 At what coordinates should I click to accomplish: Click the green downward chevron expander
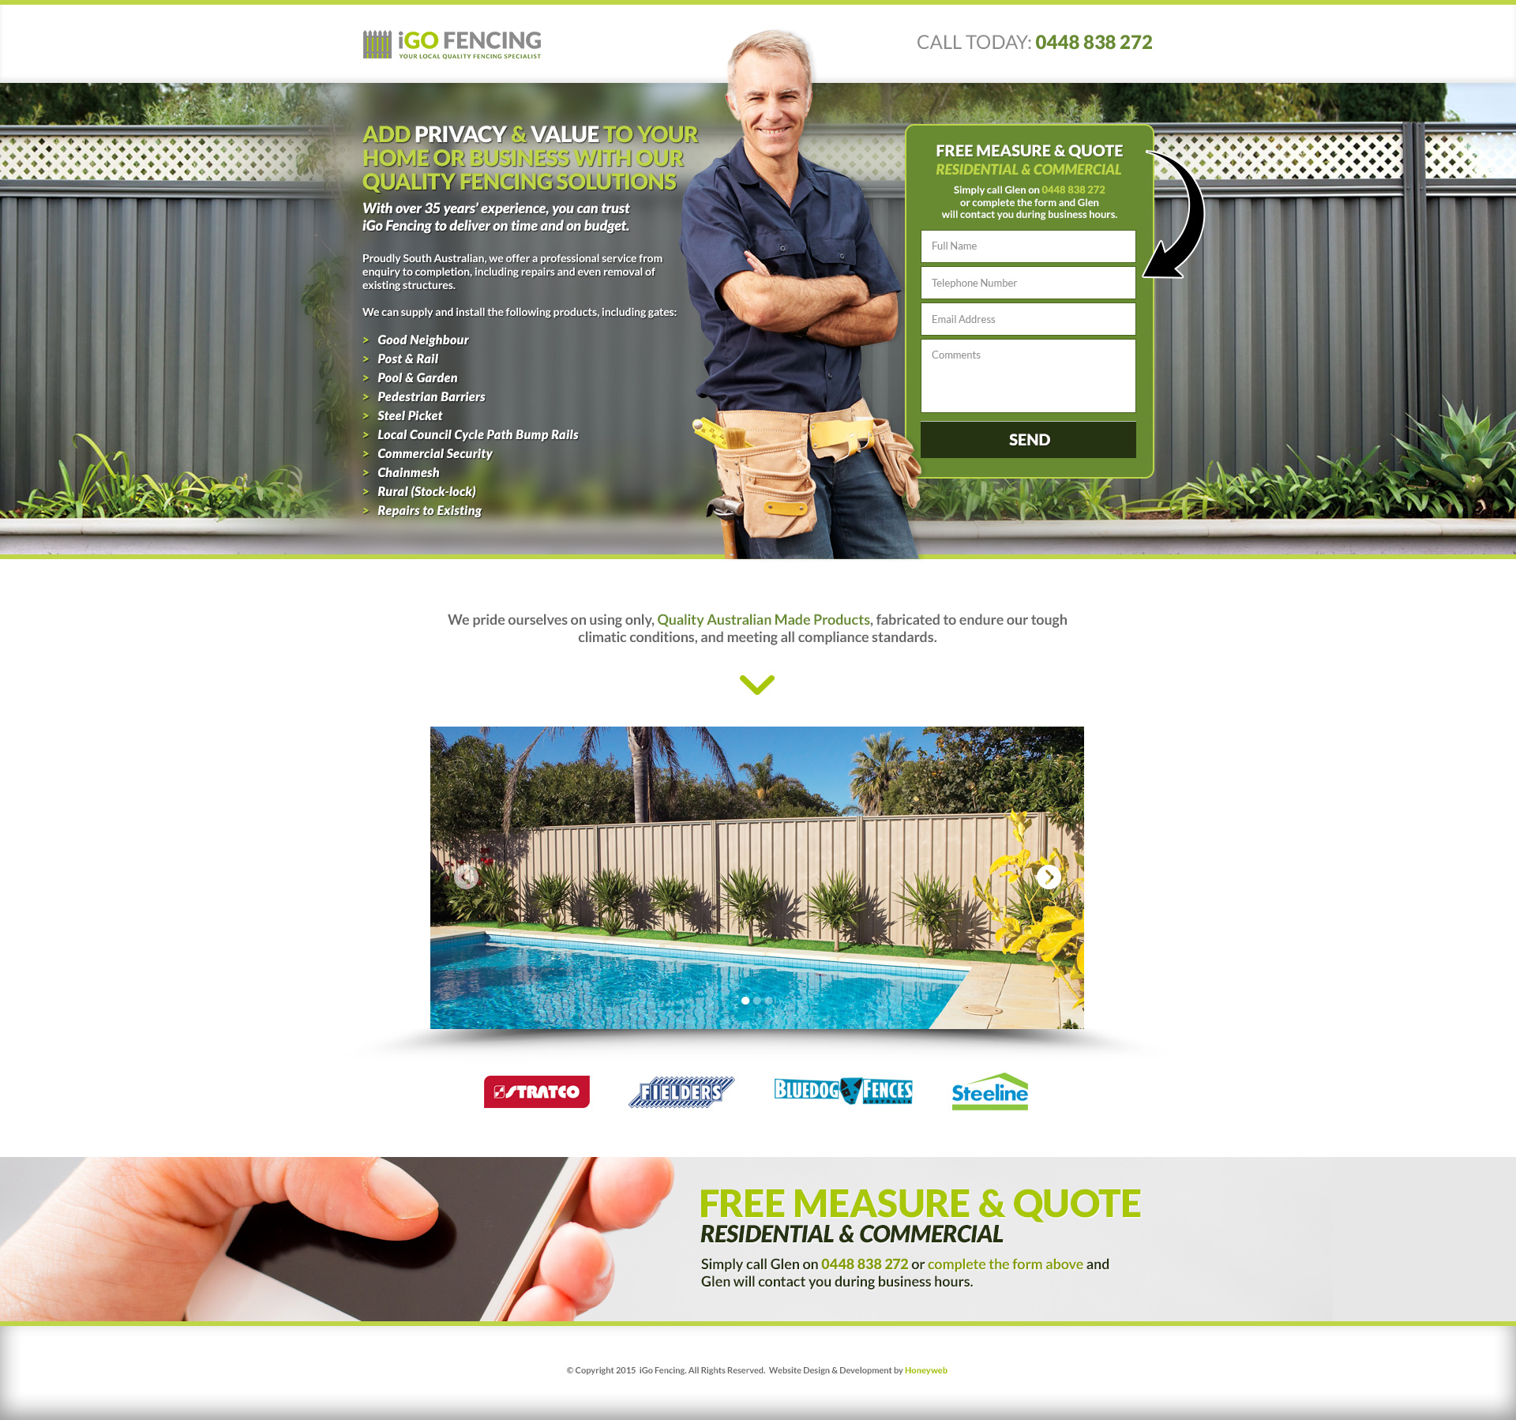point(756,685)
